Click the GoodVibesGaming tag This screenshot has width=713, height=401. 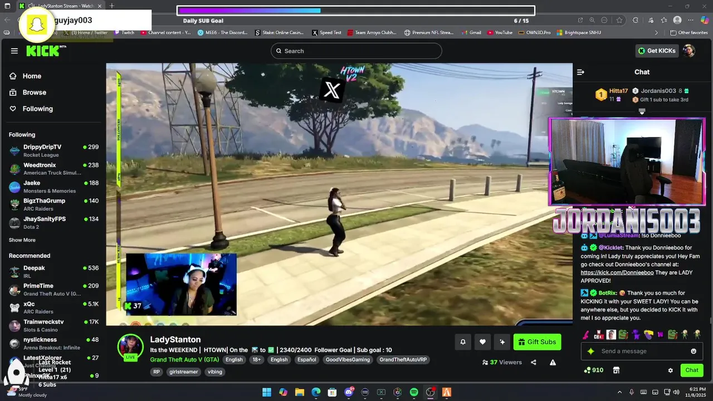(348, 360)
